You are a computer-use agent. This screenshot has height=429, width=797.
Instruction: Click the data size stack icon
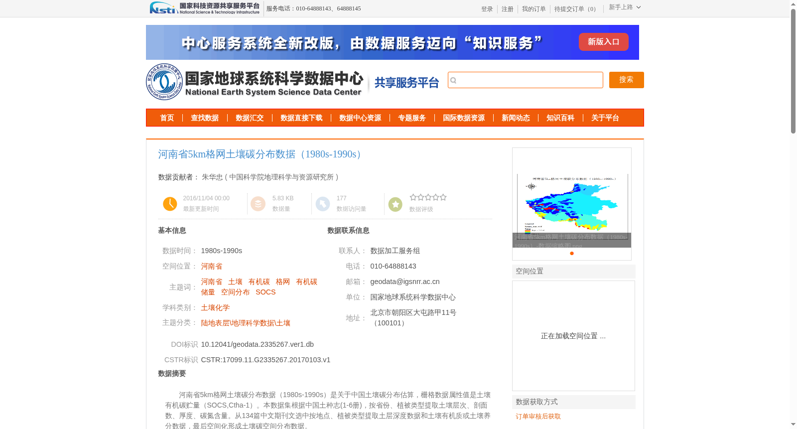click(x=258, y=204)
